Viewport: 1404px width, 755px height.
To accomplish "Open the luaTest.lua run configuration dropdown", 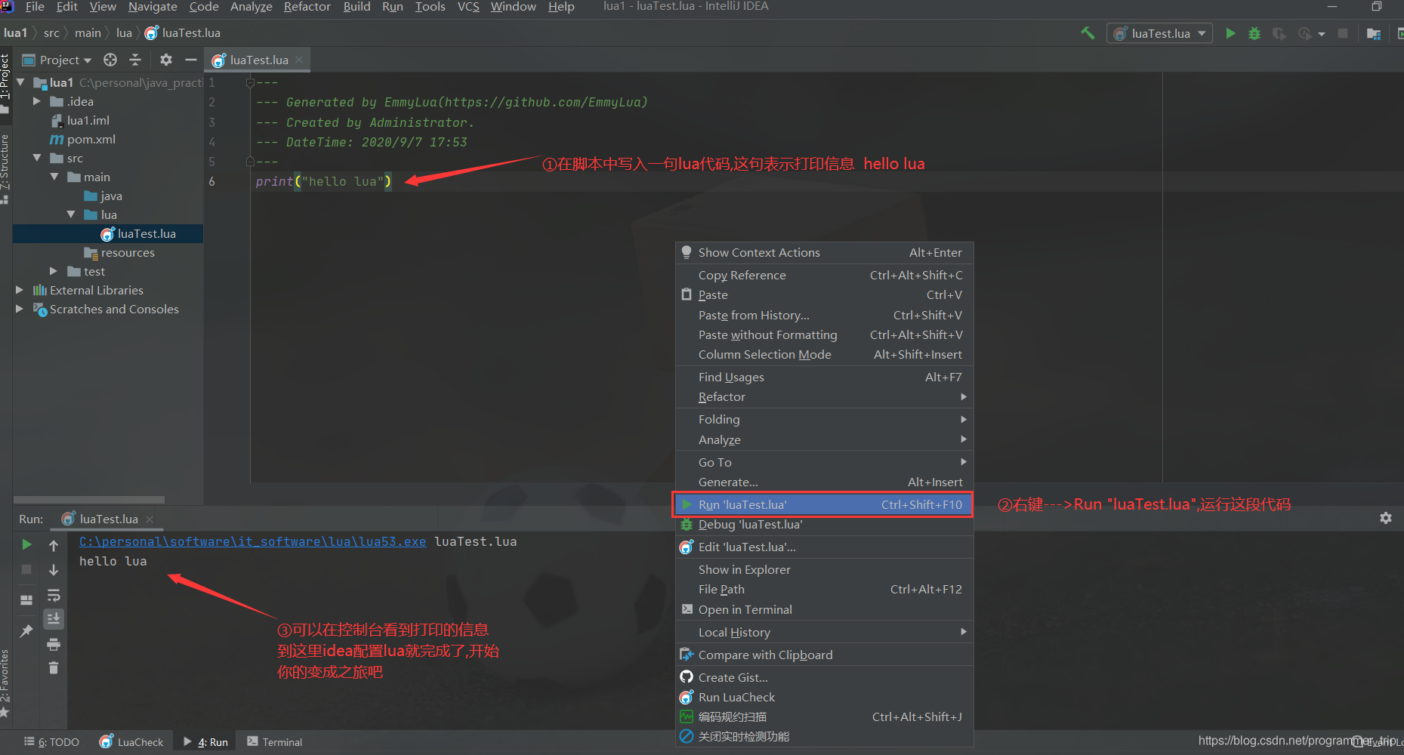I will [x=1160, y=33].
